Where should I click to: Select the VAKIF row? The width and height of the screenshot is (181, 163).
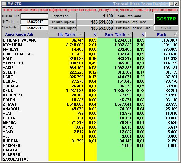click(90, 67)
